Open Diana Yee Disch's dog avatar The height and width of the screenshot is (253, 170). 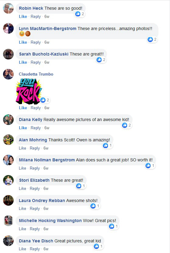[x=9, y=241]
